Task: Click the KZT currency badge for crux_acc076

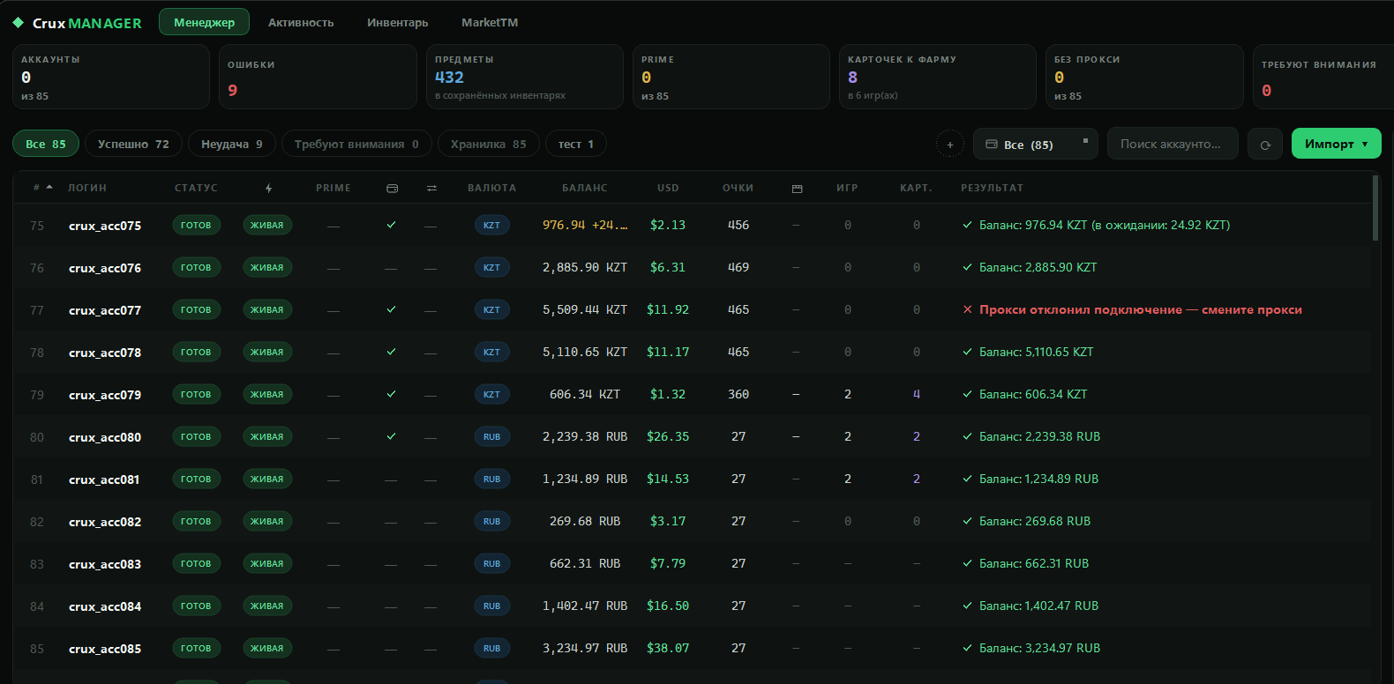Action: [491, 267]
